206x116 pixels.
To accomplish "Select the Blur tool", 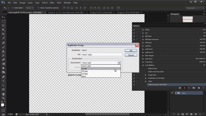I will pos(3,68).
